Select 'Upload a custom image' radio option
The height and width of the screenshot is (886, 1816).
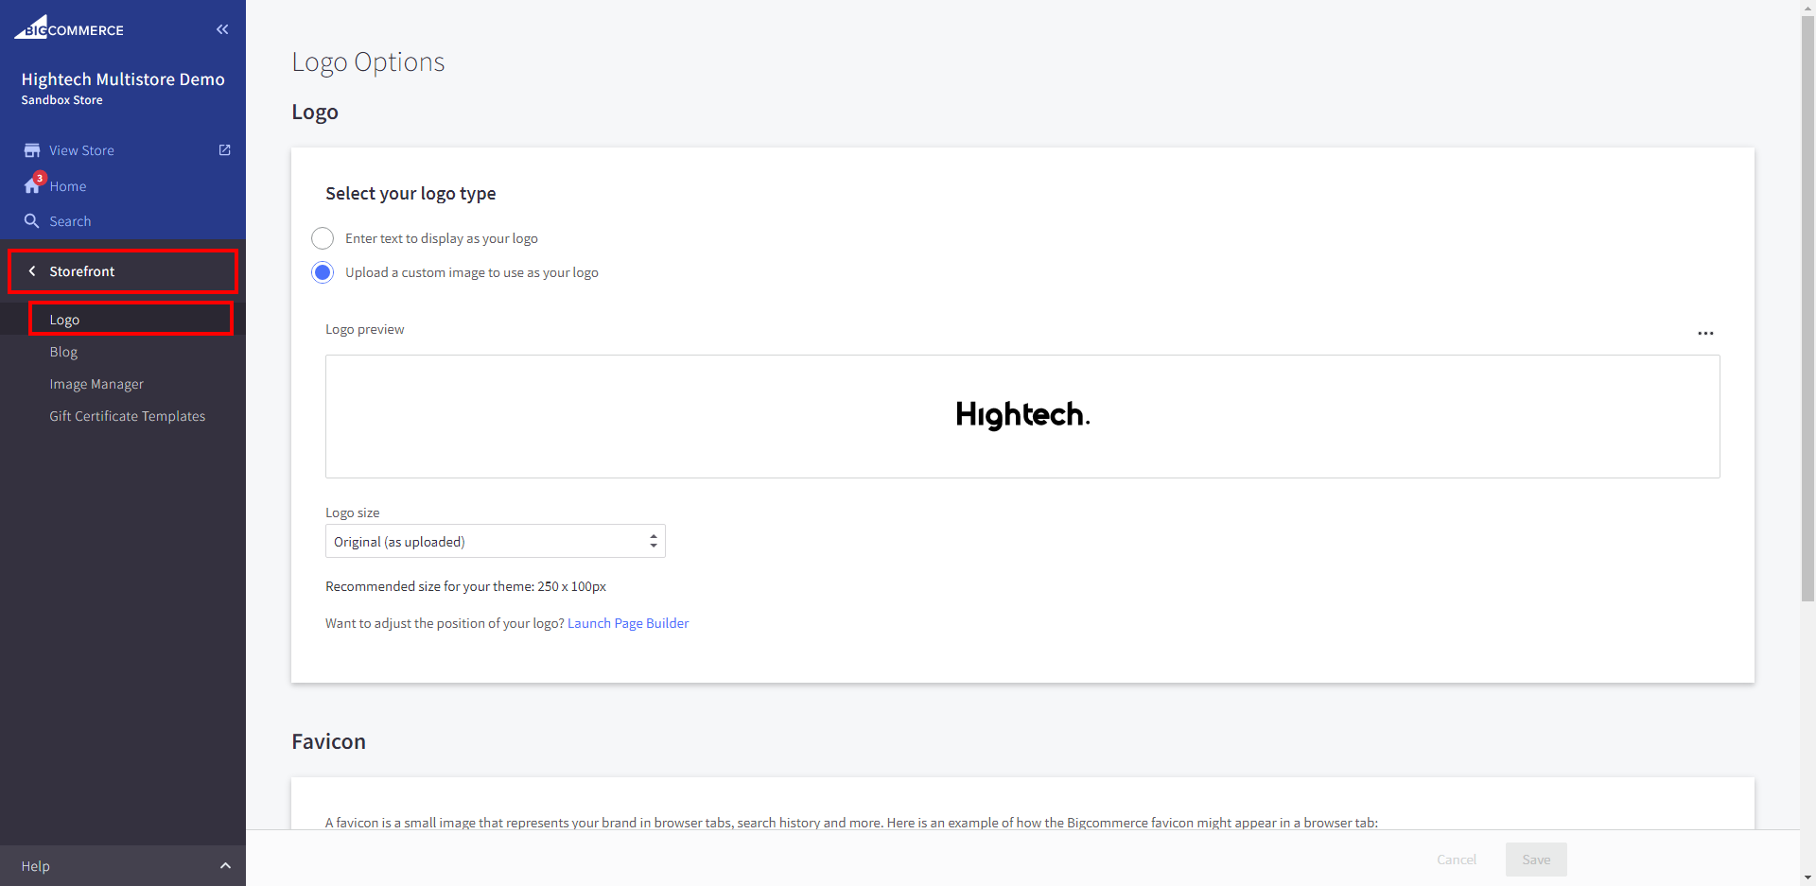(323, 272)
